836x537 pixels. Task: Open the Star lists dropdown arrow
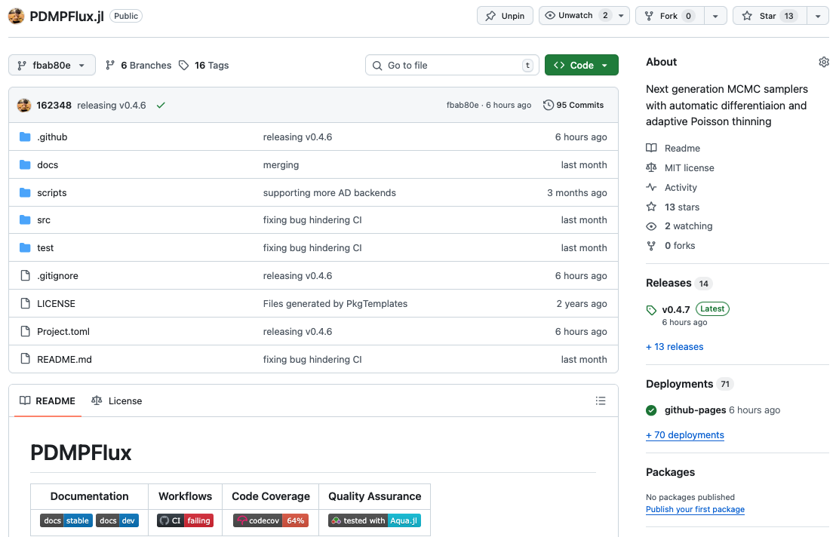click(x=818, y=16)
